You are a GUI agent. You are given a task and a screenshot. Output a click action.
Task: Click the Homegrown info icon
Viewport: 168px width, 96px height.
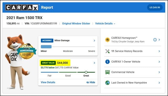pyautogui.click(x=155, y=40)
